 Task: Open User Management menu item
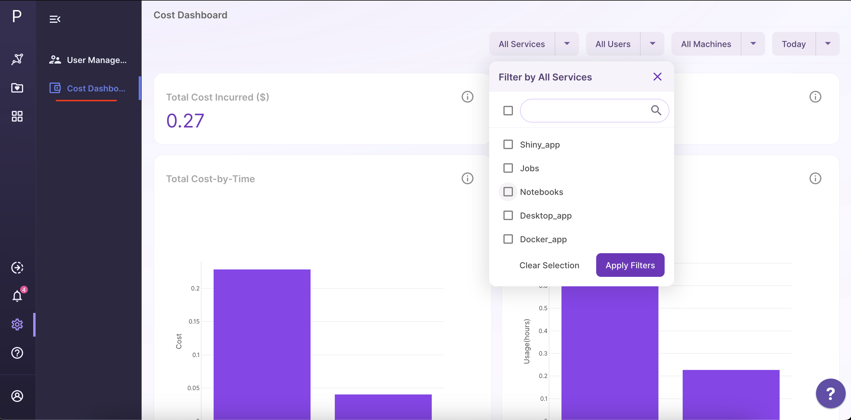tap(89, 60)
